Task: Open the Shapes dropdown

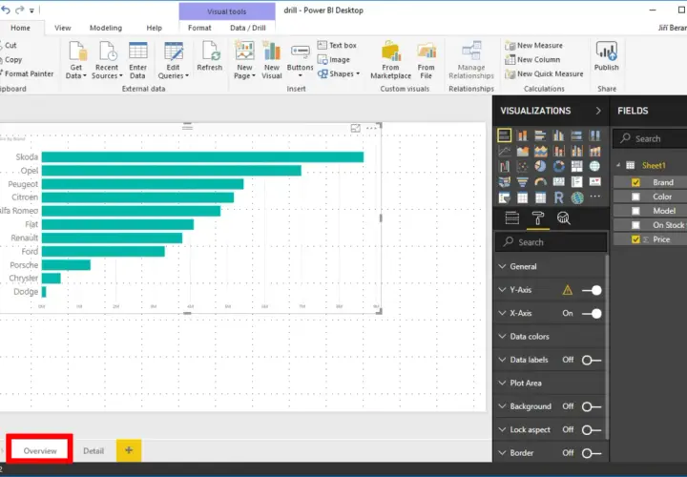Action: tap(339, 73)
